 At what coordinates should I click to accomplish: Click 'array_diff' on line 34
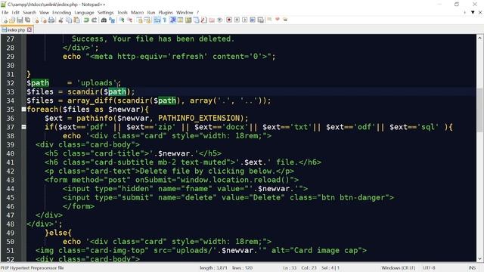pos(90,100)
